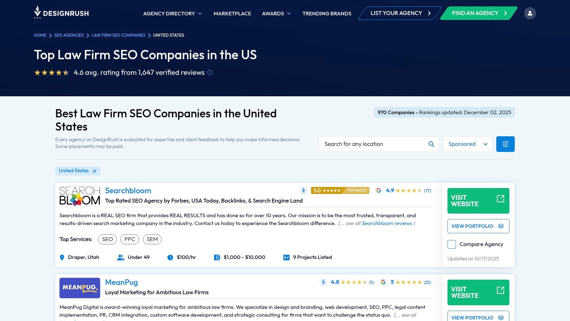Open the user account profile icon
This screenshot has width=570, height=321.
click(530, 13)
